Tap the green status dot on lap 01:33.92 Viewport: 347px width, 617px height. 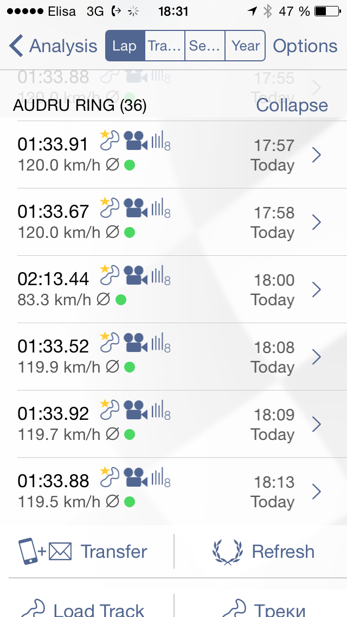[x=129, y=435]
